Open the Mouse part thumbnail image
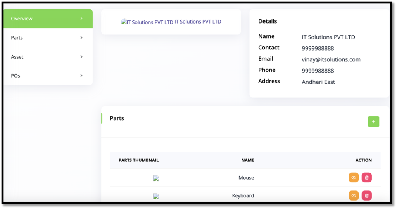The image size is (397, 209). pyautogui.click(x=156, y=178)
